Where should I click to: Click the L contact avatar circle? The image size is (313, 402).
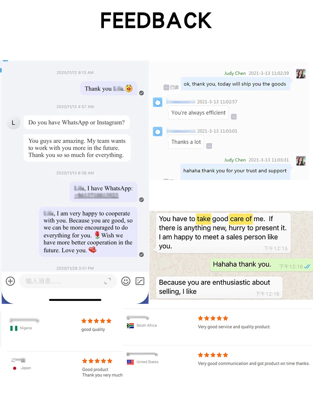(13, 123)
